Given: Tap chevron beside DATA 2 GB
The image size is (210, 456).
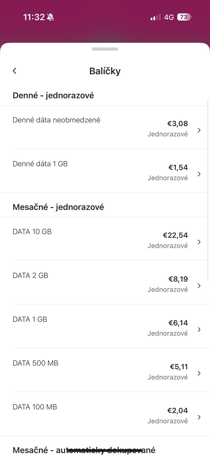Looking at the screenshot, I should pyautogui.click(x=199, y=286).
